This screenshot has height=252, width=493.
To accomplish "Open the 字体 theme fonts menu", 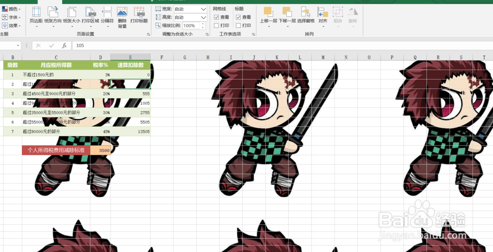I will [x=11, y=18].
